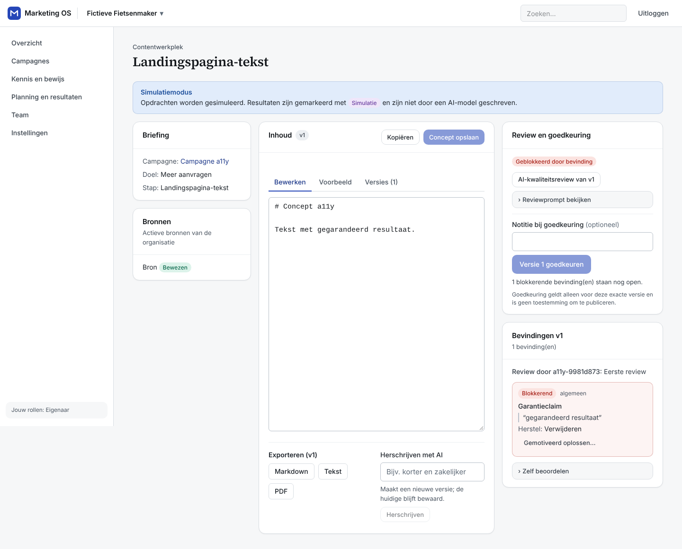682x549 pixels.
Task: Focus the Zoeken search field
Action: pos(573,13)
